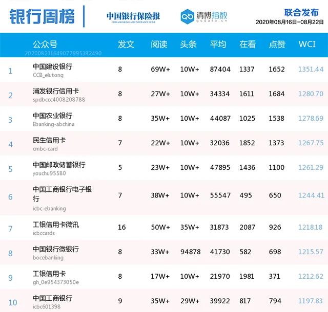This screenshot has height=312, width=328.
Task: Open the 浦发银行信用卡 account name
Action: pos(56,91)
